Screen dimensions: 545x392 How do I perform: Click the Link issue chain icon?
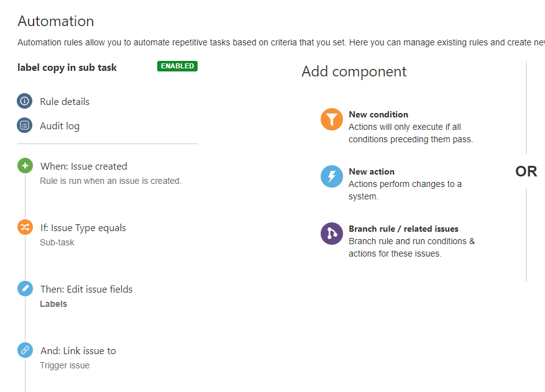tap(25, 350)
